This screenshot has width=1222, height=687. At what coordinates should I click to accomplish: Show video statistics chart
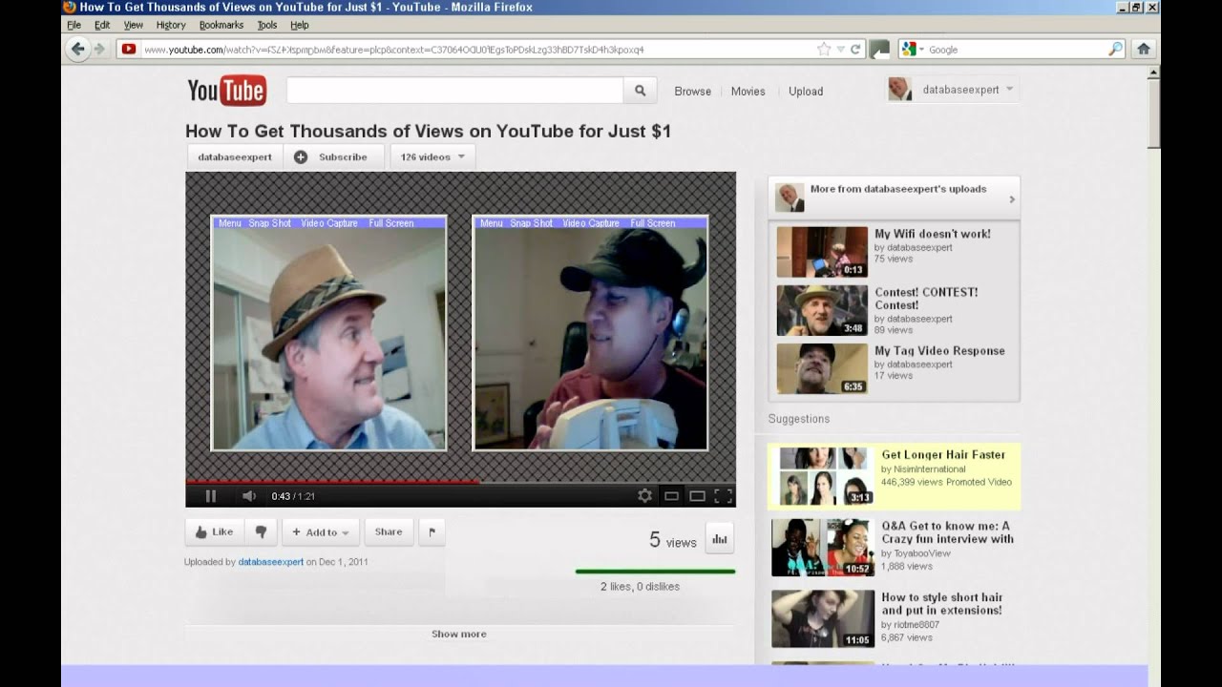[x=720, y=539]
